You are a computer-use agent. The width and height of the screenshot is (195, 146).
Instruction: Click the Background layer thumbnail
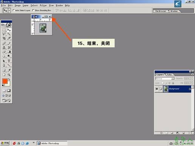click(x=166, y=89)
